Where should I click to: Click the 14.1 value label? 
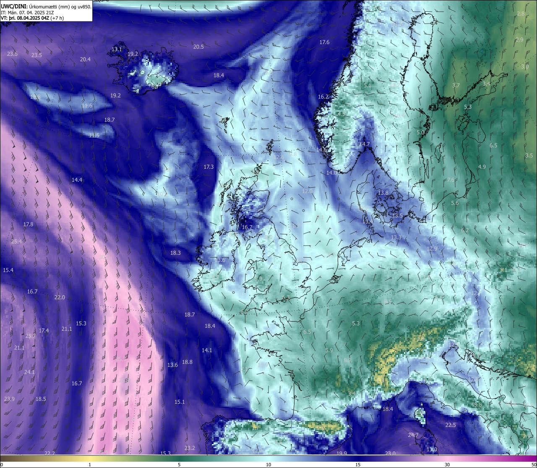tap(207, 350)
